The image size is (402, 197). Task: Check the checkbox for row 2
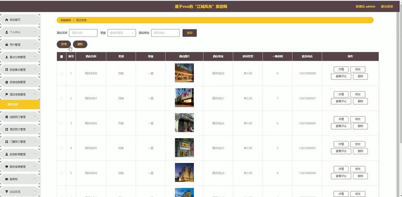(61, 98)
